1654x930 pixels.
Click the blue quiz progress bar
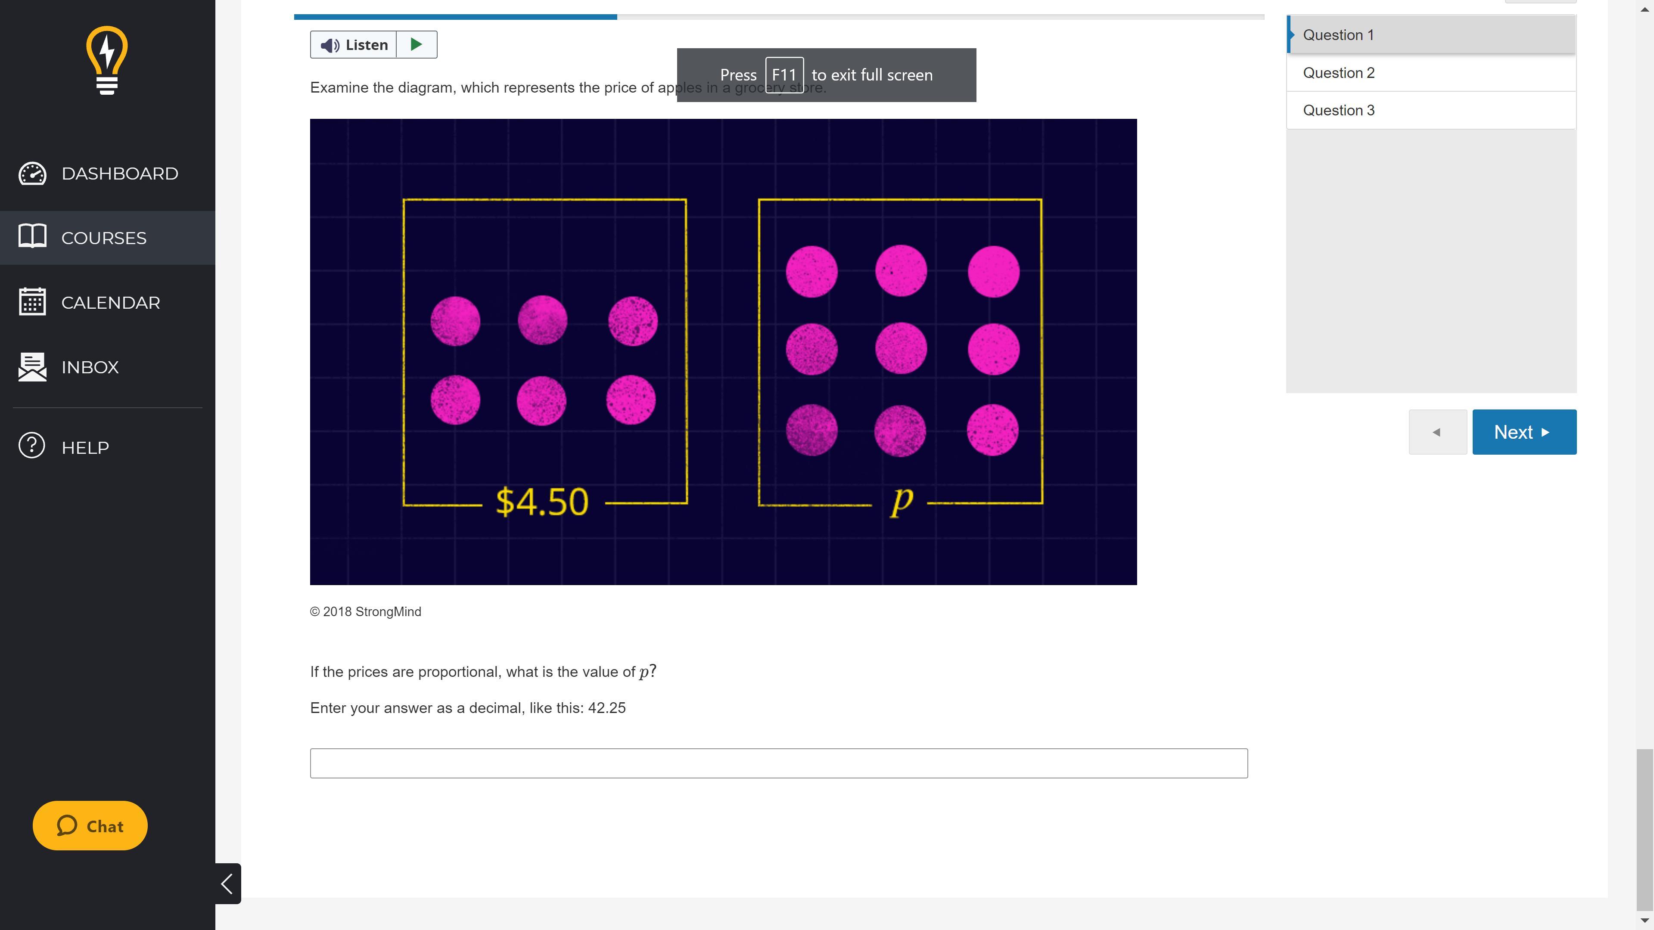(455, 17)
